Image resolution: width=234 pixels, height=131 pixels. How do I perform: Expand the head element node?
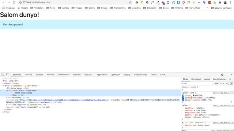(x=3, y=83)
